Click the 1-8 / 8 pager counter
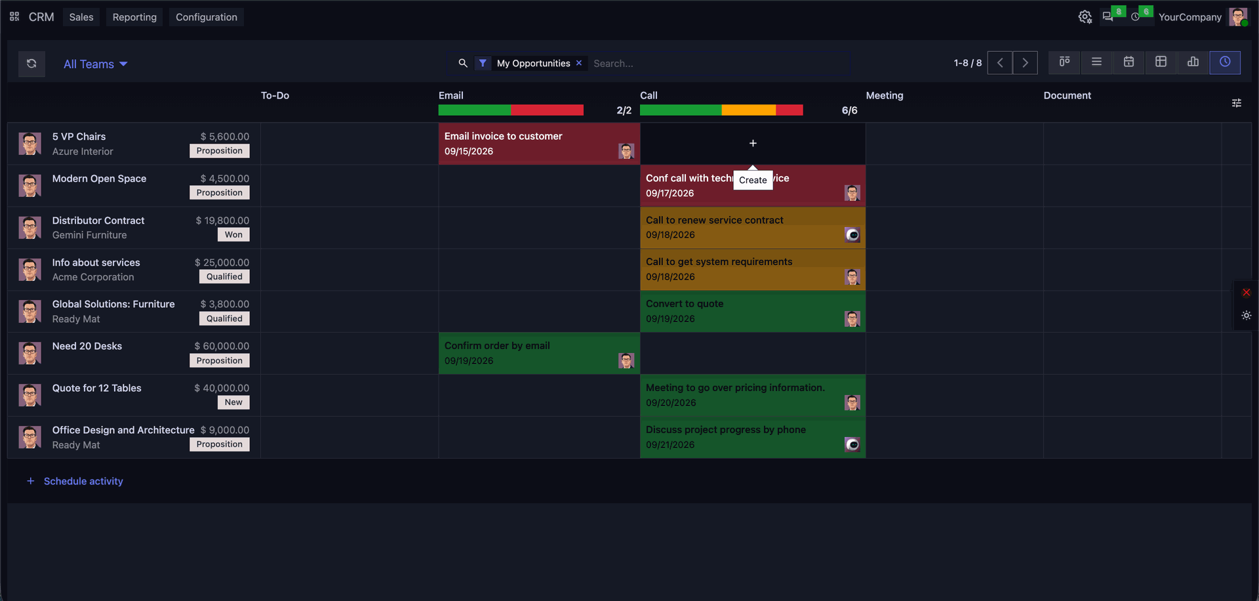This screenshot has height=601, width=1259. pos(968,63)
